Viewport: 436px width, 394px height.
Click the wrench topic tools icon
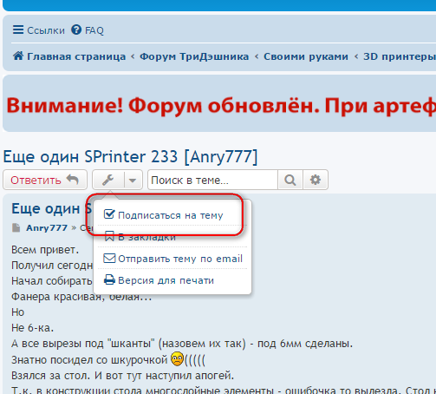tap(108, 180)
